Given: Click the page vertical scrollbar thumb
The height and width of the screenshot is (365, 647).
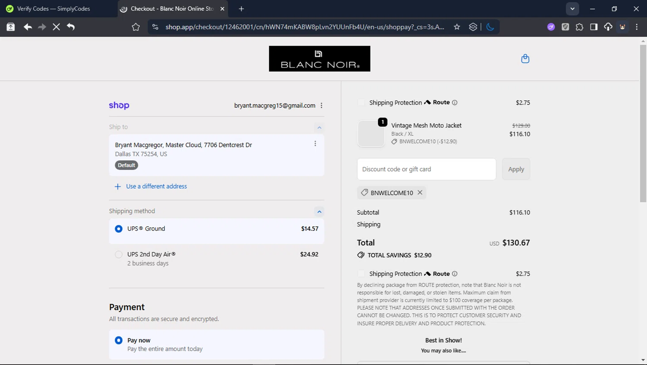Looking at the screenshot, I should [643, 124].
